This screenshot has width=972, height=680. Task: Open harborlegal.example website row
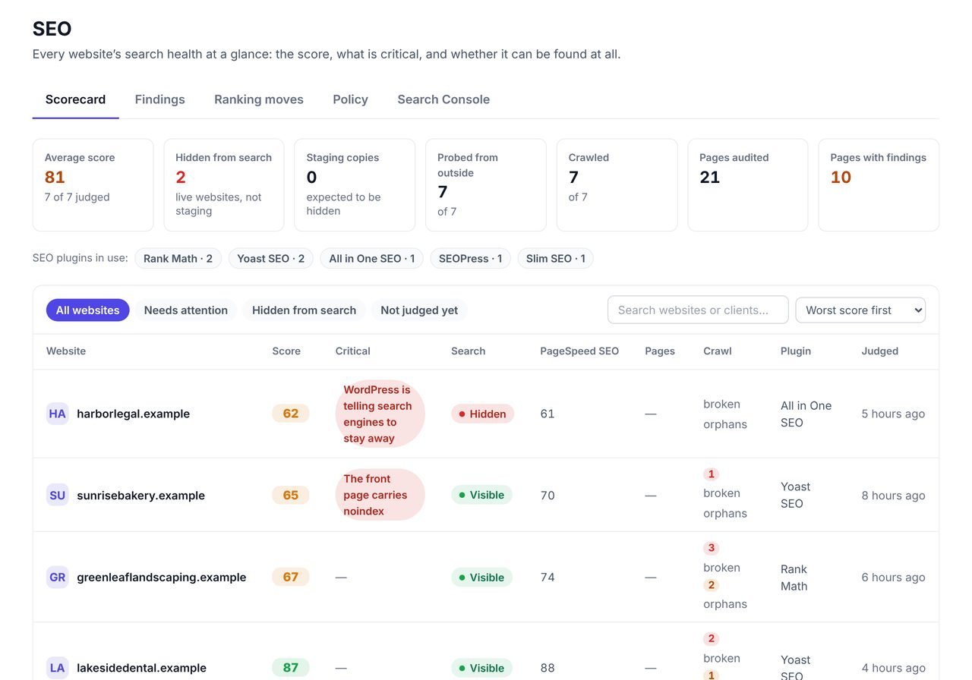486,414
